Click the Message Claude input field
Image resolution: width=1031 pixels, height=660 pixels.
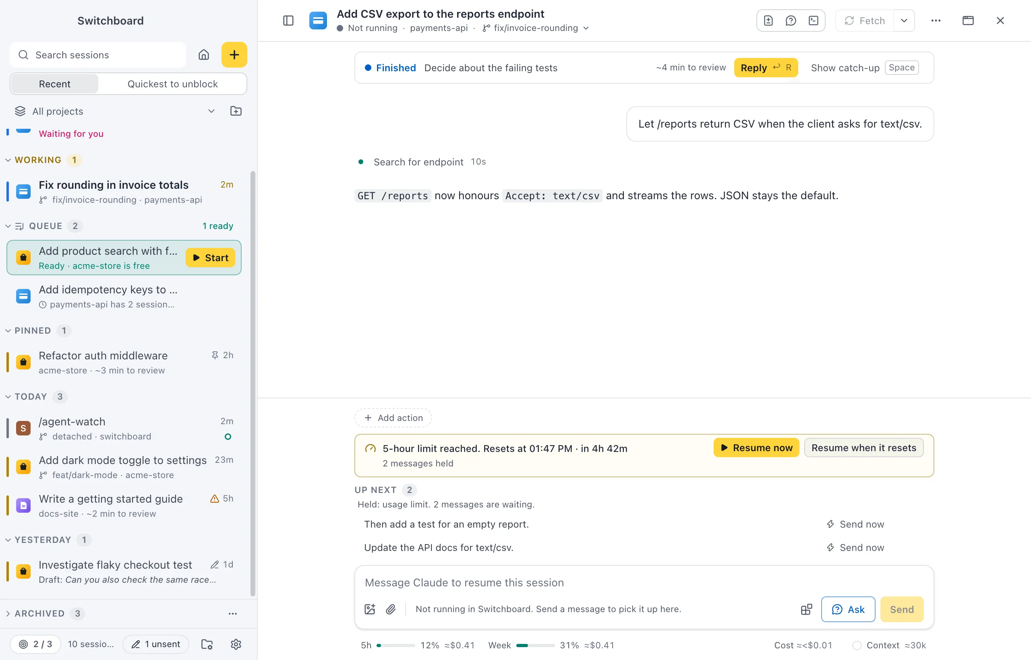tap(644, 583)
